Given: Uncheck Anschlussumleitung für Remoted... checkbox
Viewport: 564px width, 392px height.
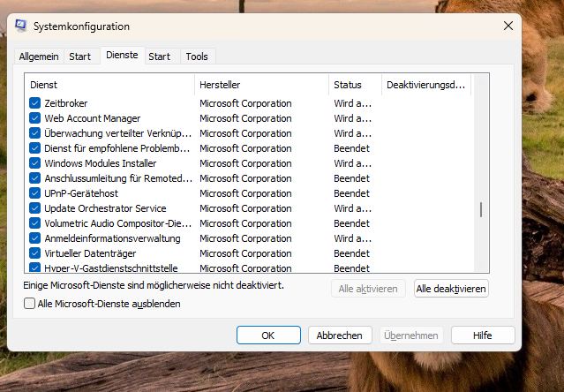Looking at the screenshot, I should point(35,178).
